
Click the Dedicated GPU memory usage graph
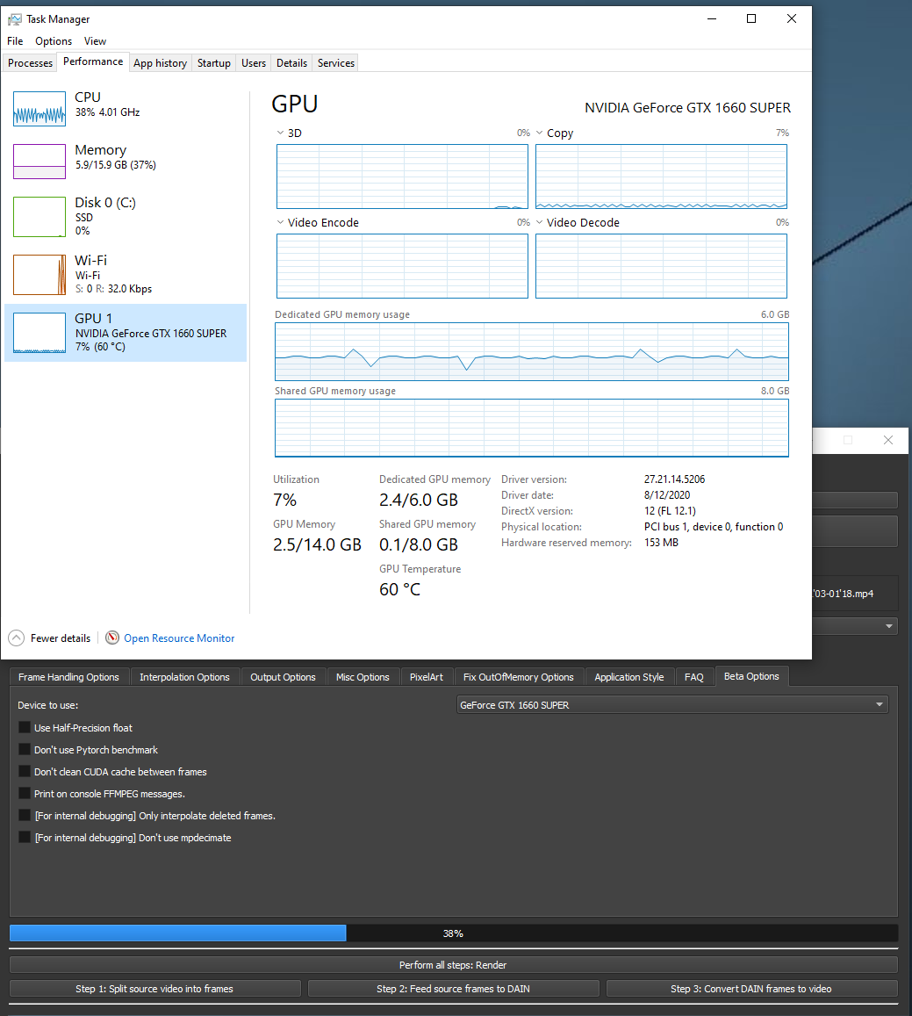(x=532, y=352)
